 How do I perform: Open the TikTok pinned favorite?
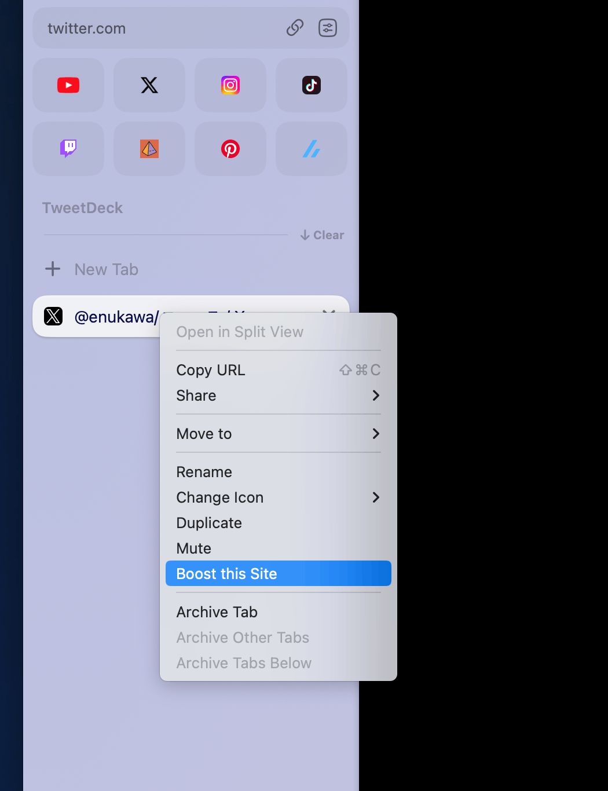point(312,85)
